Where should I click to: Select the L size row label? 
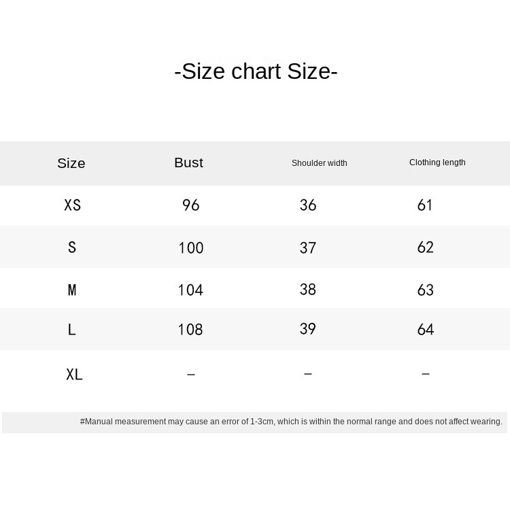[72, 330]
